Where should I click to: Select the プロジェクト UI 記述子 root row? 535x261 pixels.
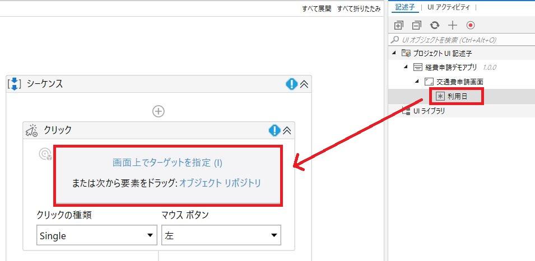coord(462,53)
